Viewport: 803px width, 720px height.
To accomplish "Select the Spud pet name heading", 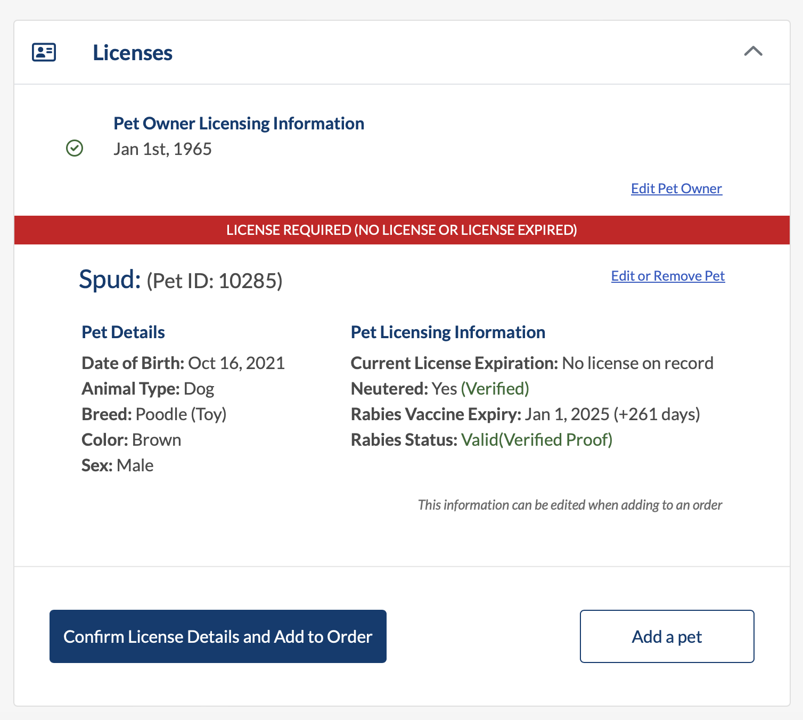I will coord(108,279).
